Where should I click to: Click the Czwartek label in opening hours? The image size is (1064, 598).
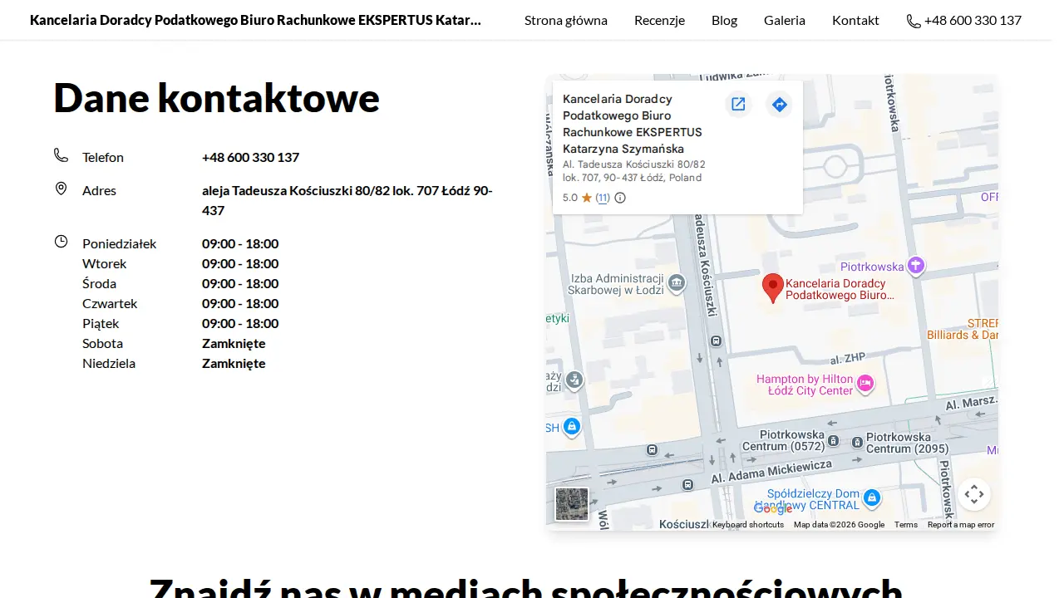[x=110, y=303]
